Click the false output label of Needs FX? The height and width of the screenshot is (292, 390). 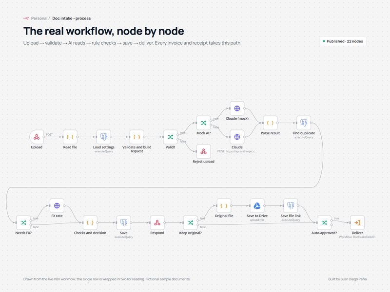point(36,227)
